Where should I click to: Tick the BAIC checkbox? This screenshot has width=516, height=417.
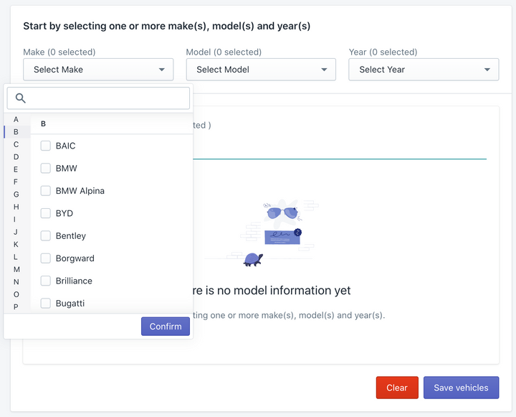45,146
